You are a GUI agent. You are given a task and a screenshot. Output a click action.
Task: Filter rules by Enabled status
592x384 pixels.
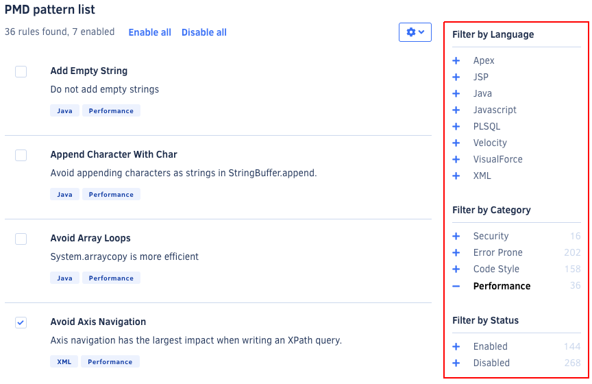[x=490, y=347]
